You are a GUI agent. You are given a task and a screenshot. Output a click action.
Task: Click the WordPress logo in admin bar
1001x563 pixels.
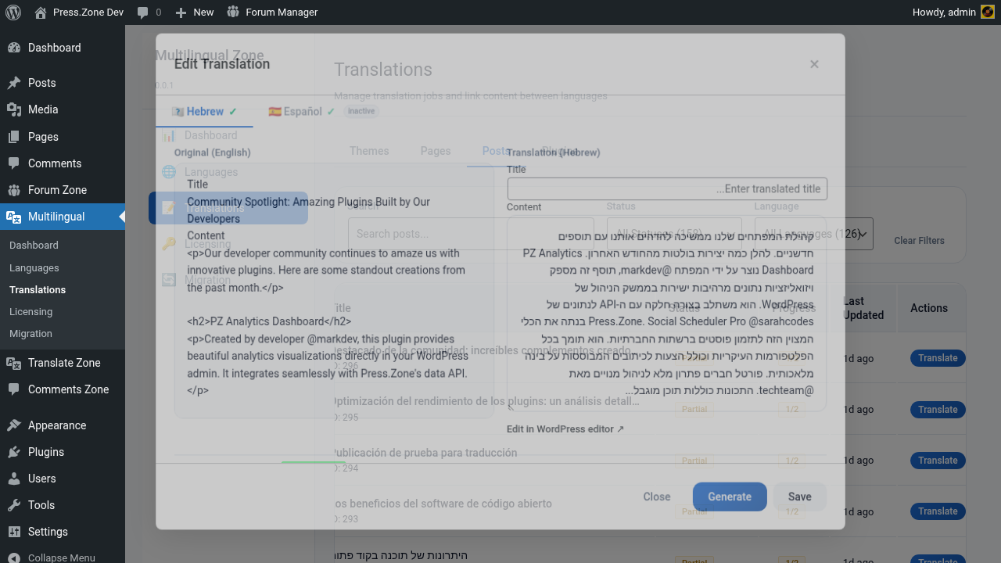tap(13, 13)
